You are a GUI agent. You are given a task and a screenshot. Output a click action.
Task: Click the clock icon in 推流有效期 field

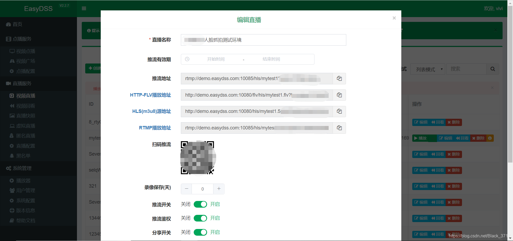click(187, 59)
